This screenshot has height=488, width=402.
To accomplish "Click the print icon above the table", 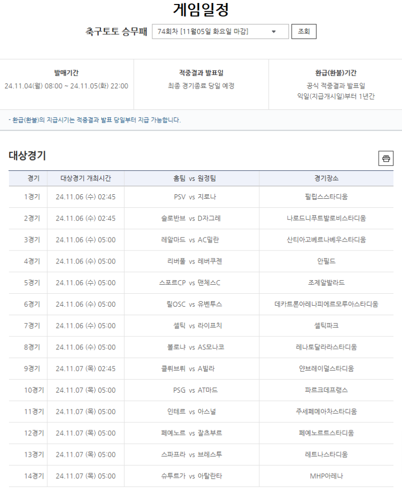I will coord(385,159).
